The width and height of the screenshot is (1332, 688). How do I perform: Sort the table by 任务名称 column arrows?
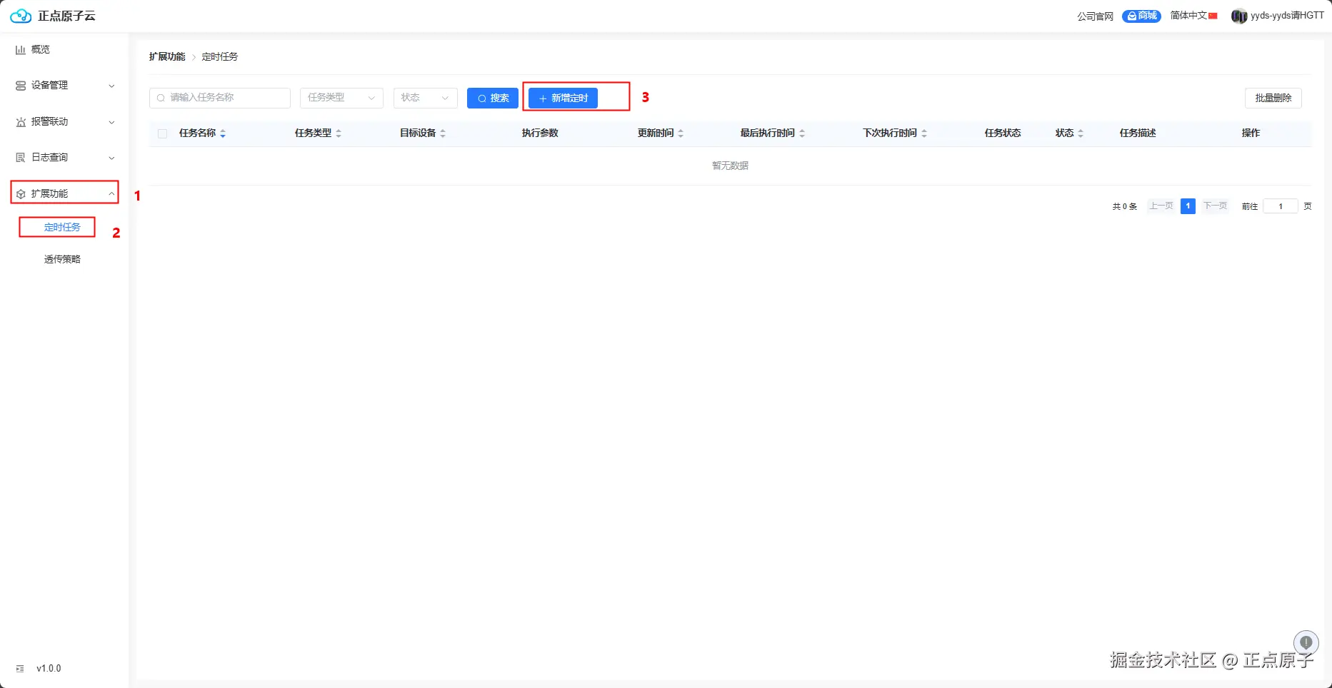click(x=223, y=133)
